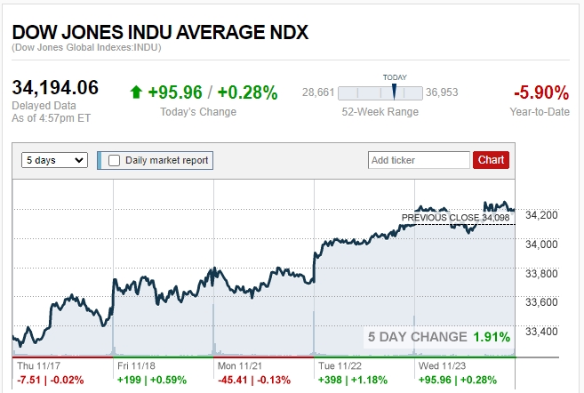Viewport: 584px width, 393px height.
Task: Click the 34,194.06 index price
Action: [x=55, y=87]
